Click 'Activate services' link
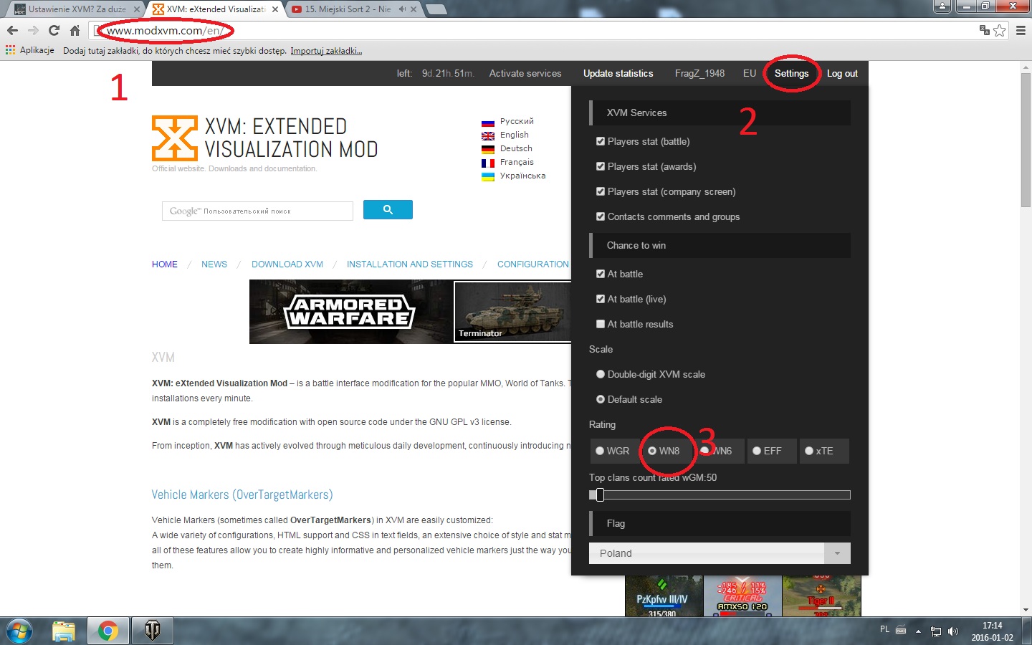Viewport: 1032px width, 645px height. [x=525, y=73]
